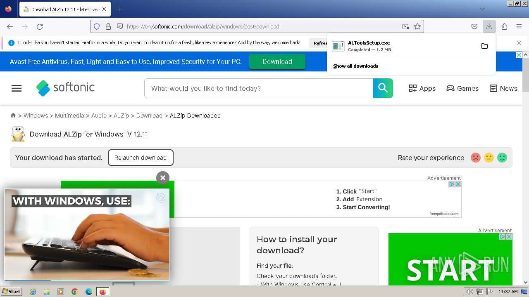
Task: Bookmark this page with the star
Action: (417, 26)
